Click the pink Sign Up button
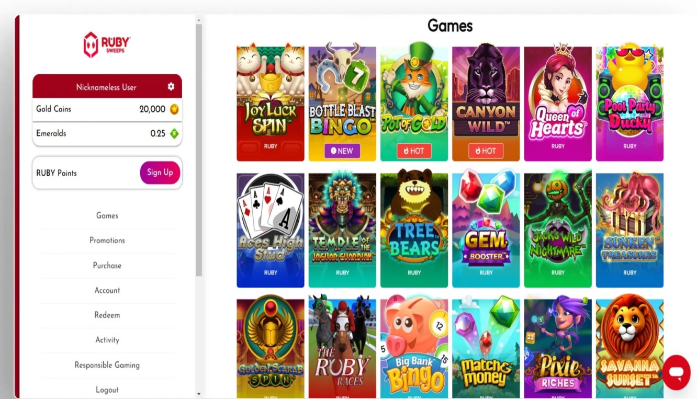Screen dimensions: 697x399 click(x=160, y=173)
